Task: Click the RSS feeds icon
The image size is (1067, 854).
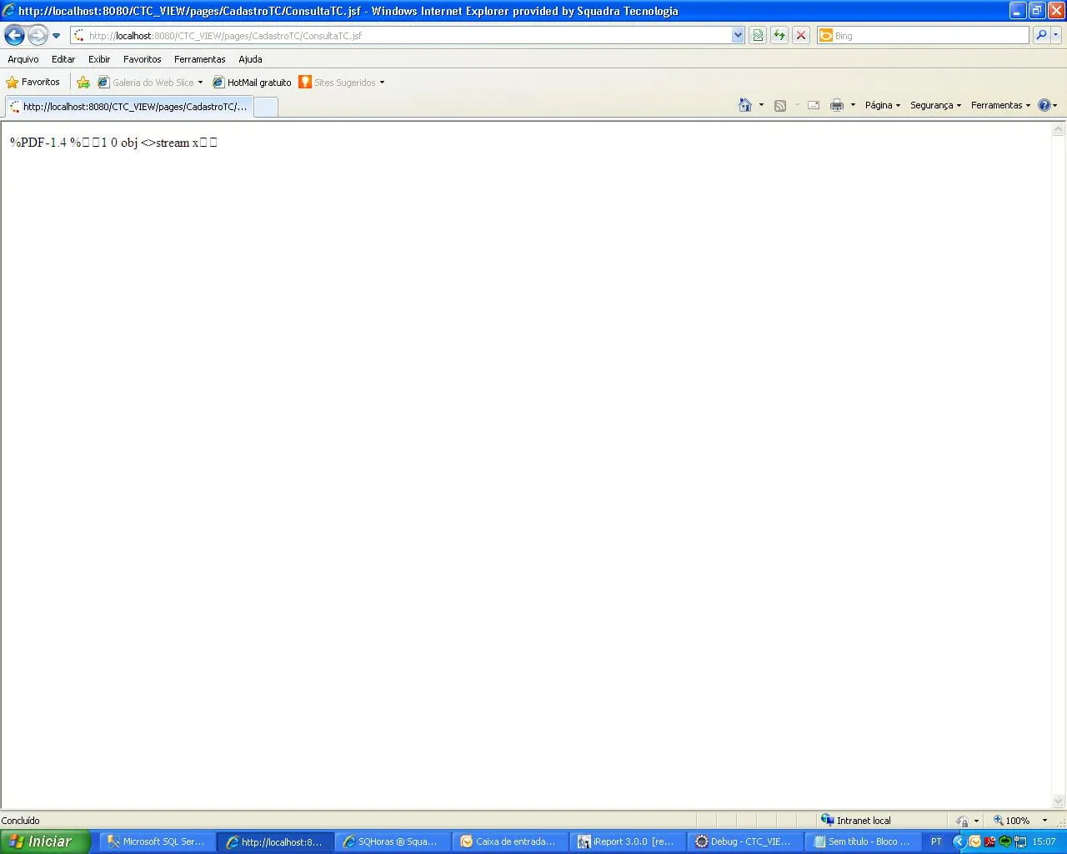Action: pos(780,105)
